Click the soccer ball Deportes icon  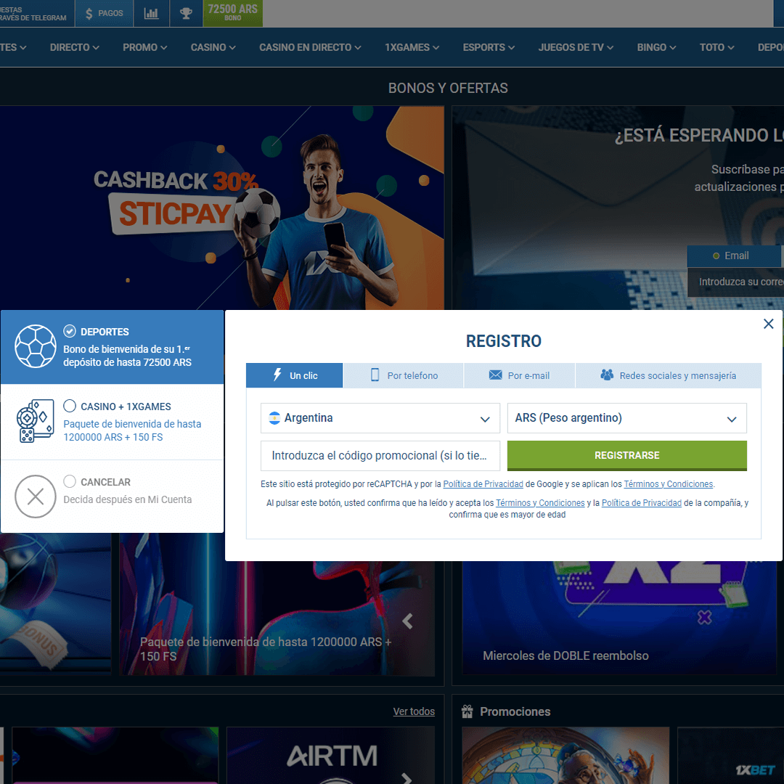(x=35, y=346)
